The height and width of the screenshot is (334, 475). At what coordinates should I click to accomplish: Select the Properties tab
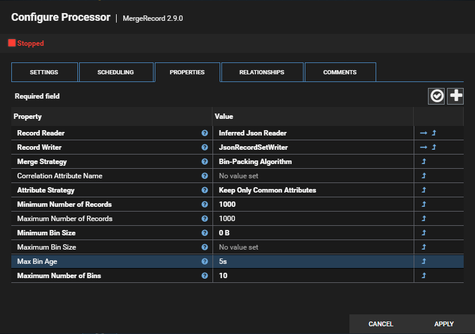(x=187, y=73)
